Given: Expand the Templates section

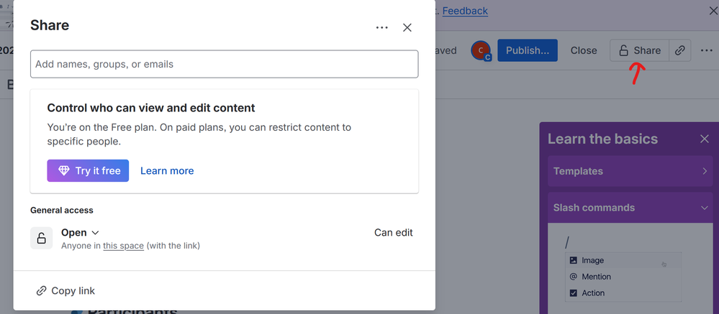Looking at the screenshot, I should (x=630, y=171).
